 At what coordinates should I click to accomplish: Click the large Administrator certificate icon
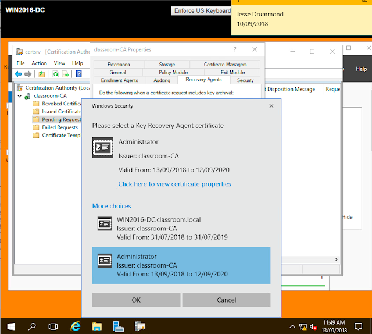point(103,148)
